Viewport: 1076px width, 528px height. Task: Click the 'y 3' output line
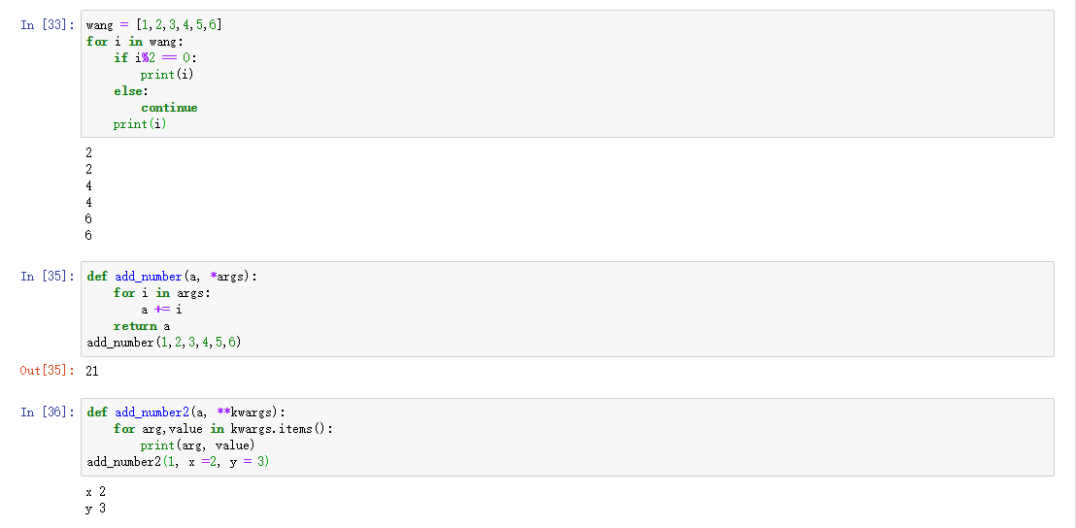pos(95,509)
